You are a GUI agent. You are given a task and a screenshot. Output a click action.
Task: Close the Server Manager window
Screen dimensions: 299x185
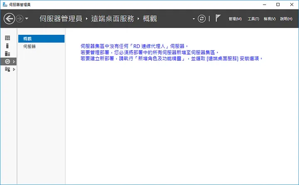292,5
